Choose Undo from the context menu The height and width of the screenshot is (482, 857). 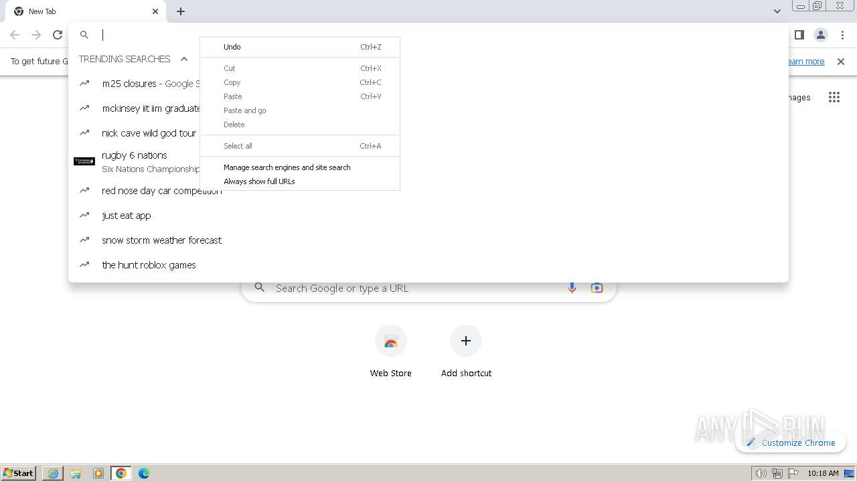coord(300,47)
